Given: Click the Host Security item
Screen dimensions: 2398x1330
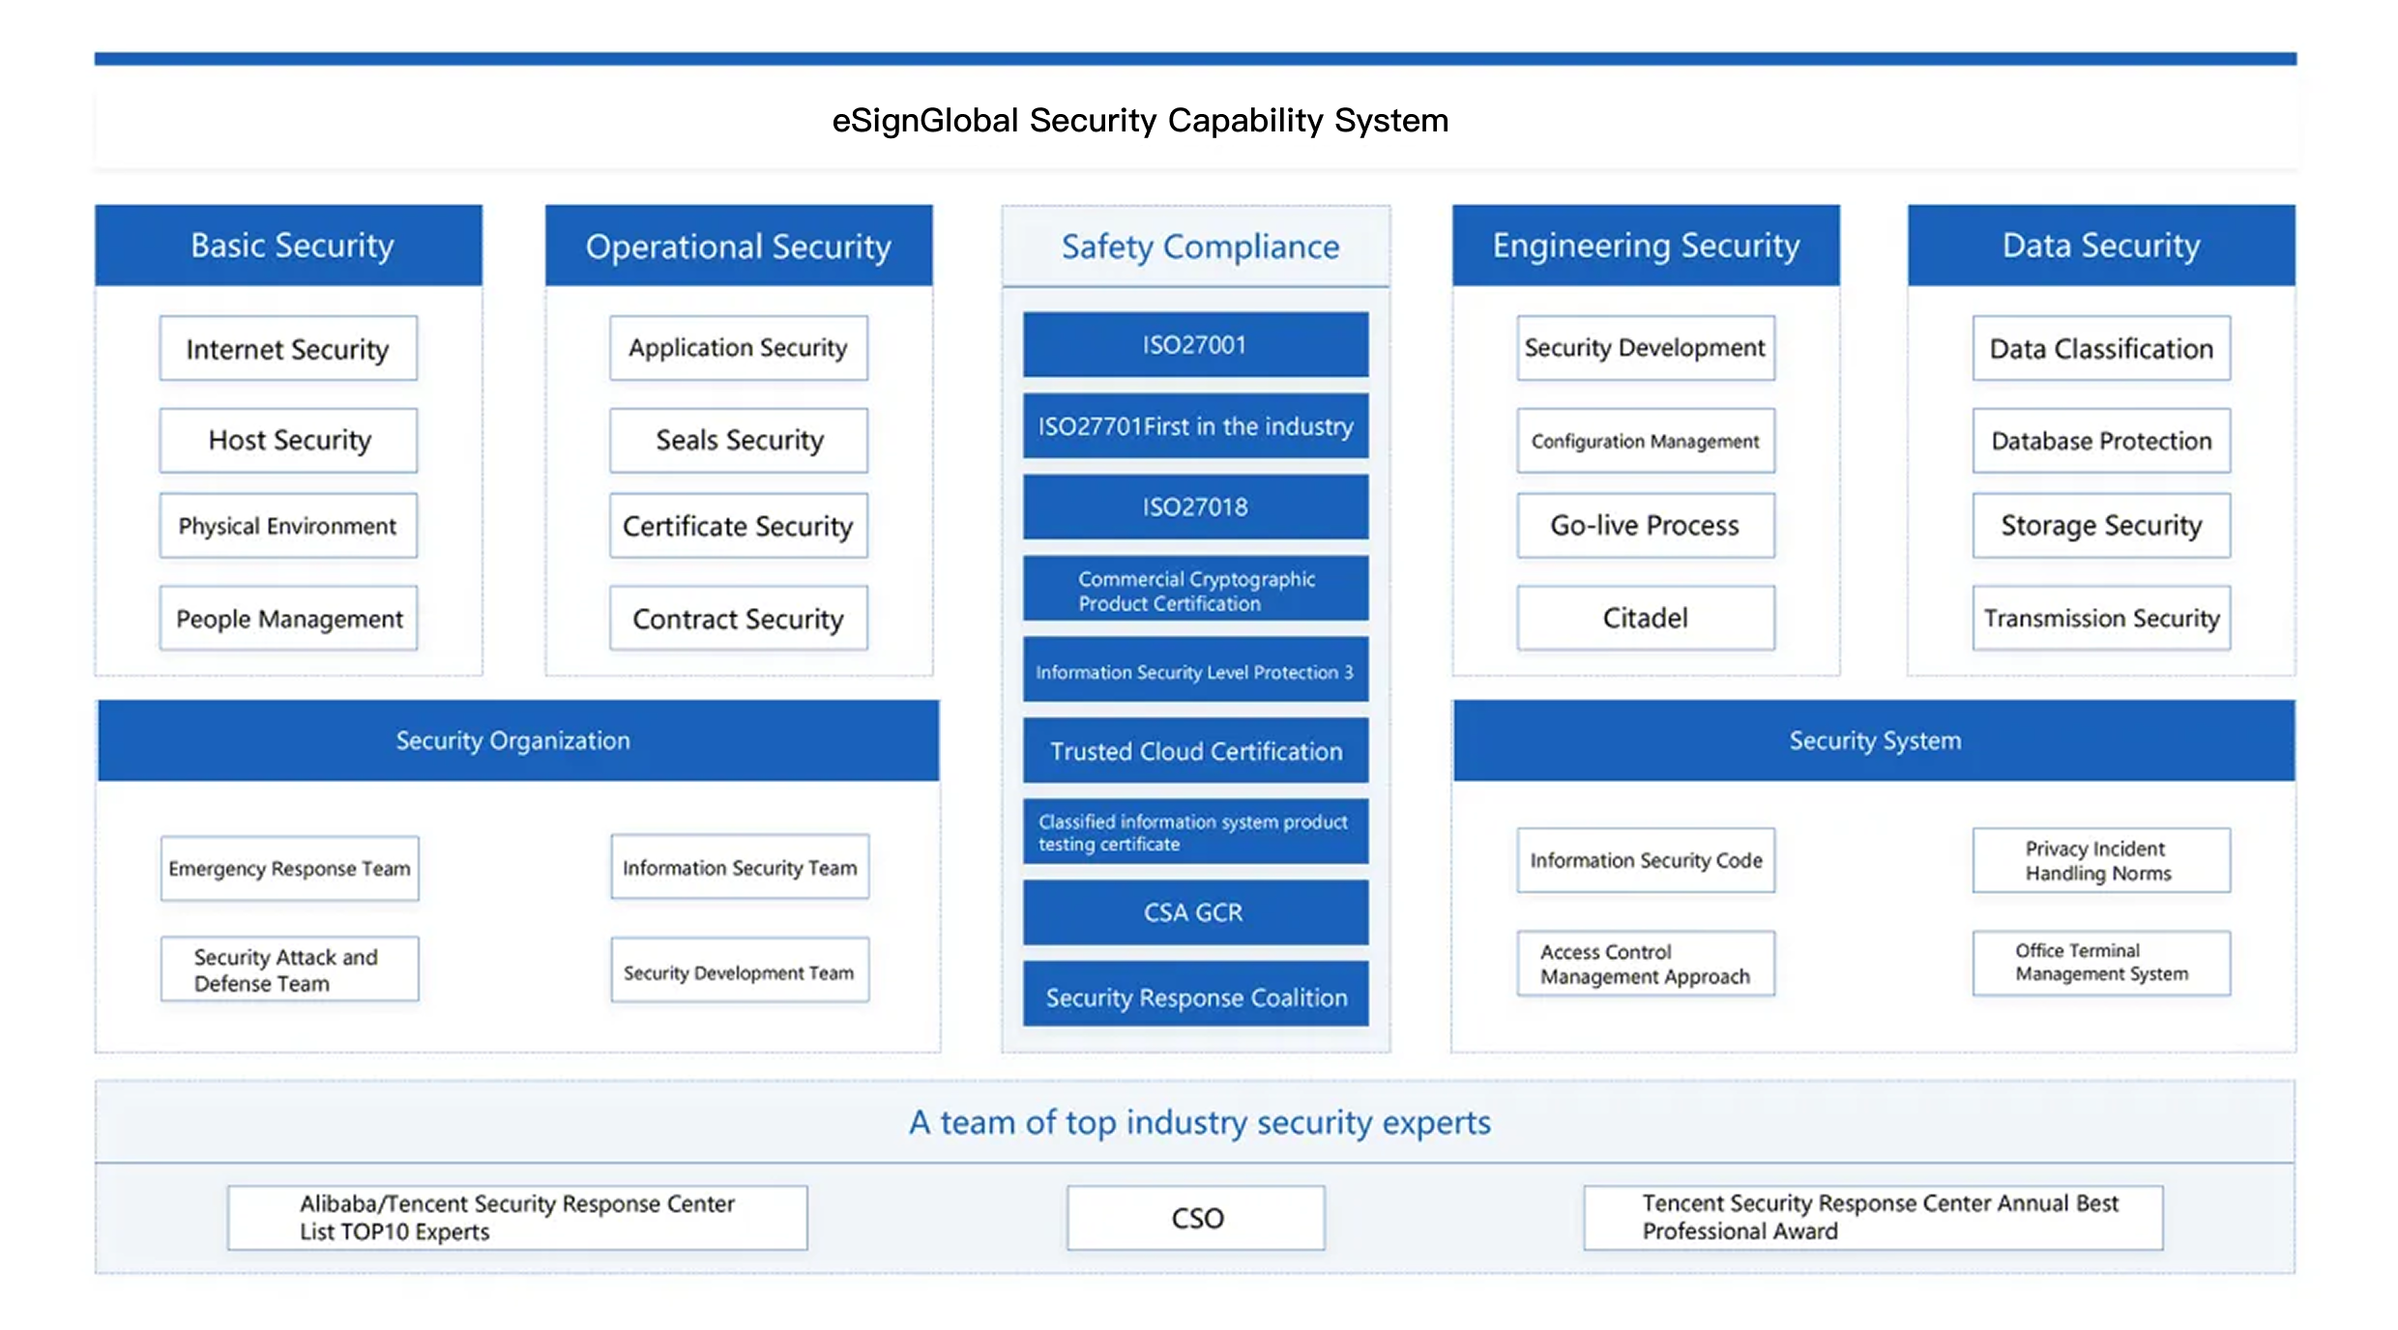Looking at the screenshot, I should [287, 440].
